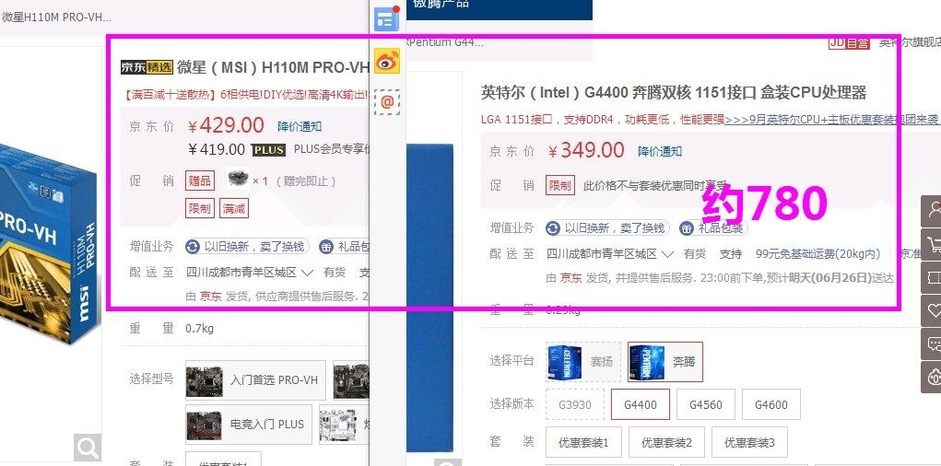This screenshot has width=941, height=466.
Task: Pick 优惠套装3 bundle
Action: (749, 443)
